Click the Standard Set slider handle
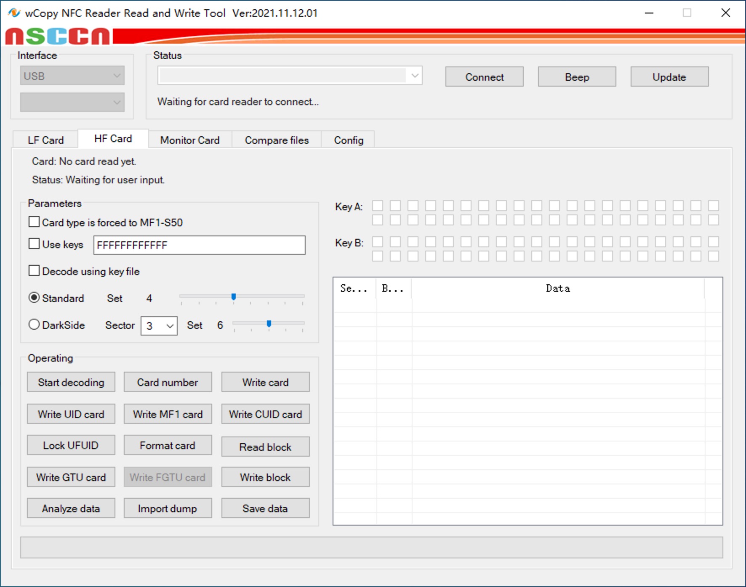 [234, 297]
